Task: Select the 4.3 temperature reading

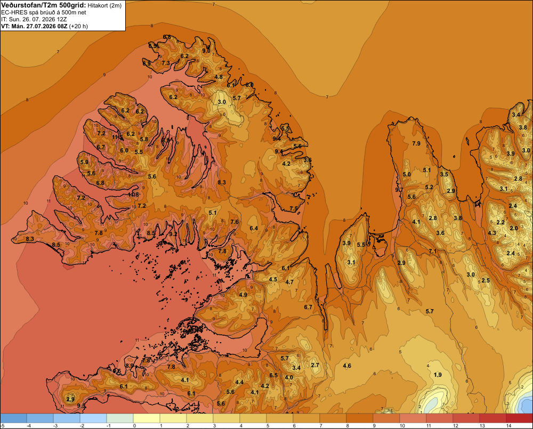Action: pyautogui.click(x=492, y=233)
